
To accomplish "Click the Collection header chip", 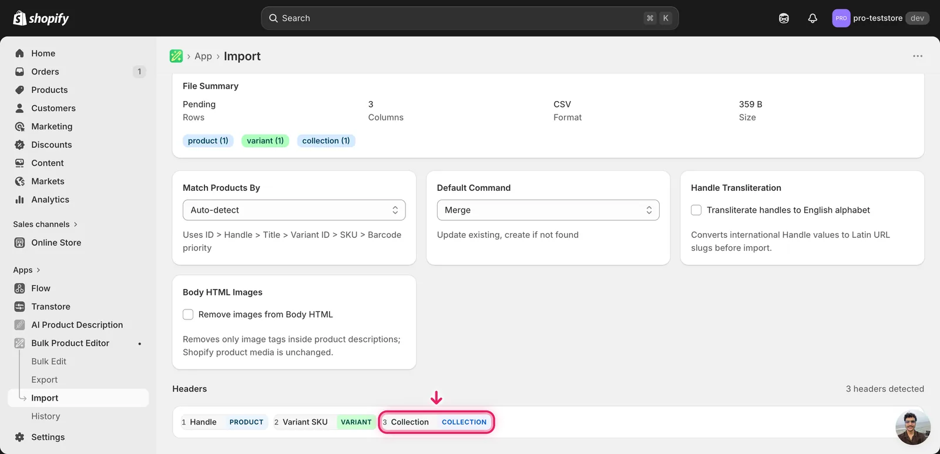I will pyautogui.click(x=436, y=422).
